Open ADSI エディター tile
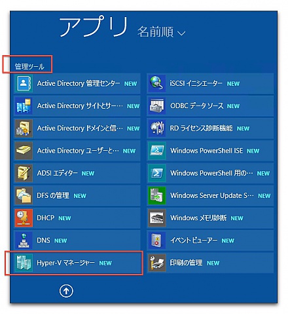The height and width of the screenshot is (314, 288). 77,173
